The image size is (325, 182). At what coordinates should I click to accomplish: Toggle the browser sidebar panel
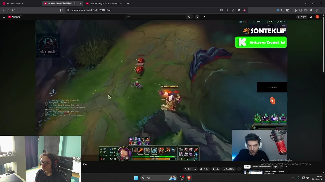[301, 10]
